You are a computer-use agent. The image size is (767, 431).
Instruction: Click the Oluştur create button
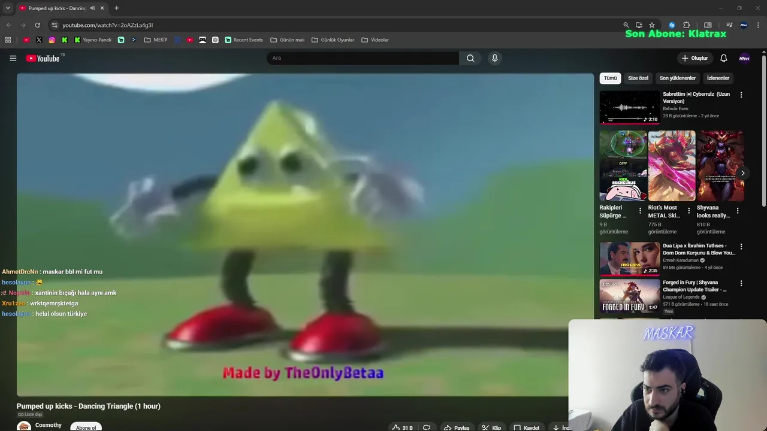point(695,58)
